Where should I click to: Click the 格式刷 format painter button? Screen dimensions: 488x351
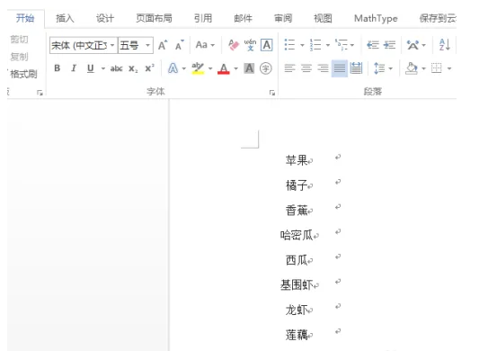pos(23,74)
